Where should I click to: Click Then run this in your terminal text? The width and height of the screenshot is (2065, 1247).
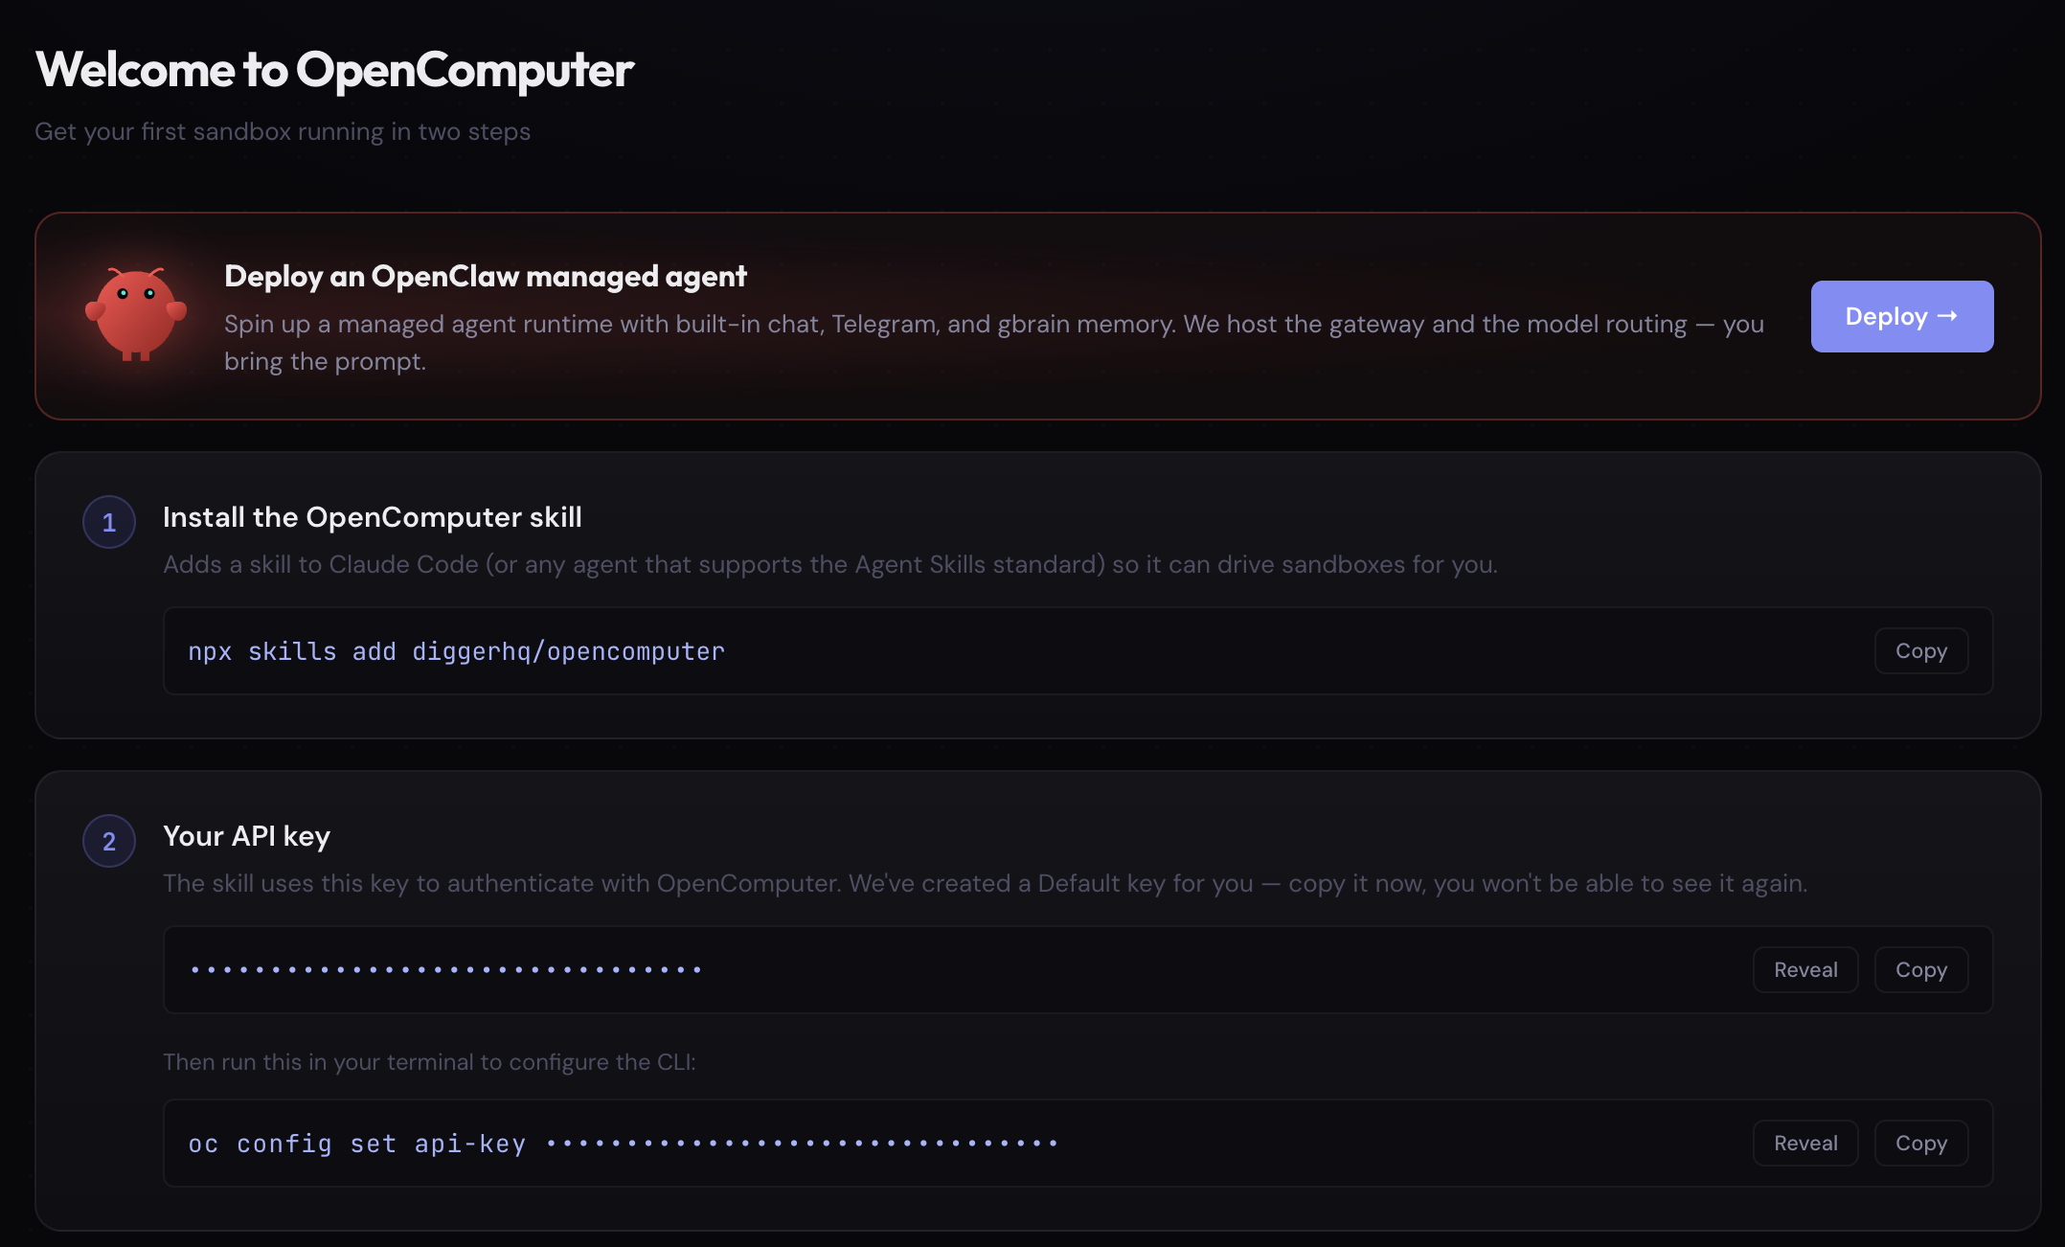429,1061
